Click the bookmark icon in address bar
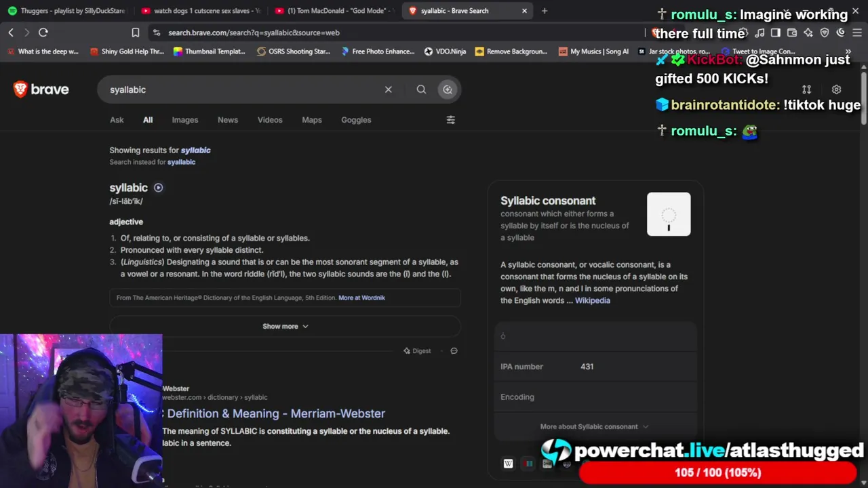This screenshot has height=488, width=868. [136, 33]
